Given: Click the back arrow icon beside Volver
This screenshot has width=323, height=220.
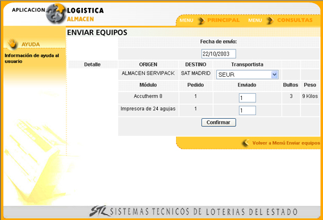Looking at the screenshot, I should 246,143.
